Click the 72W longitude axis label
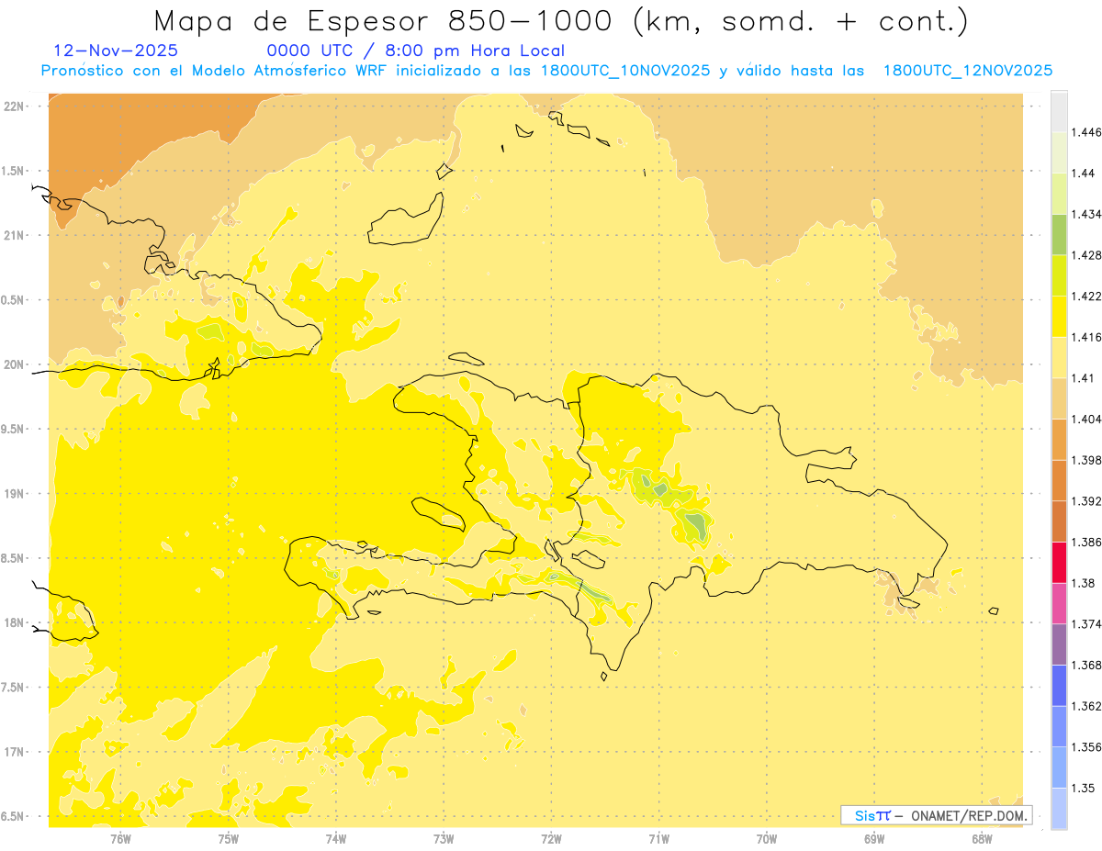This screenshot has height=851, width=1102. (551, 838)
